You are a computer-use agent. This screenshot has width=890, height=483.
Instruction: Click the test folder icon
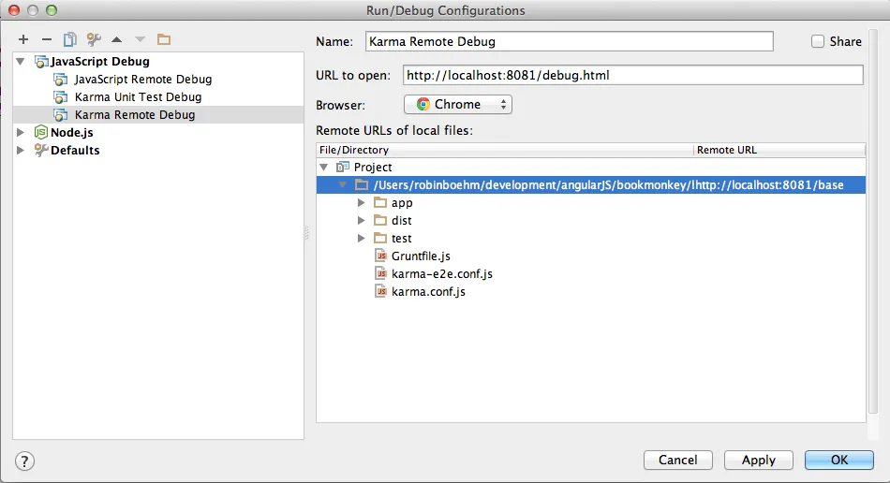pyautogui.click(x=380, y=238)
